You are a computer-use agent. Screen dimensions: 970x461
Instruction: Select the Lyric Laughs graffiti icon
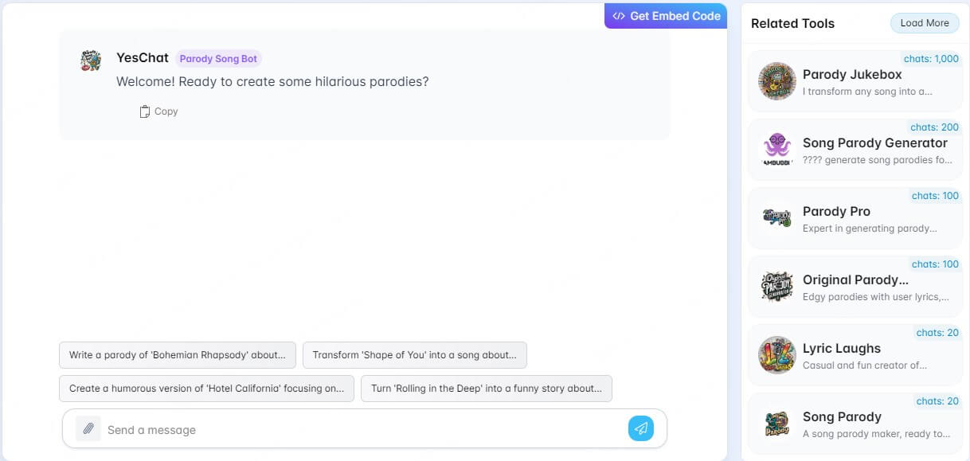click(776, 354)
